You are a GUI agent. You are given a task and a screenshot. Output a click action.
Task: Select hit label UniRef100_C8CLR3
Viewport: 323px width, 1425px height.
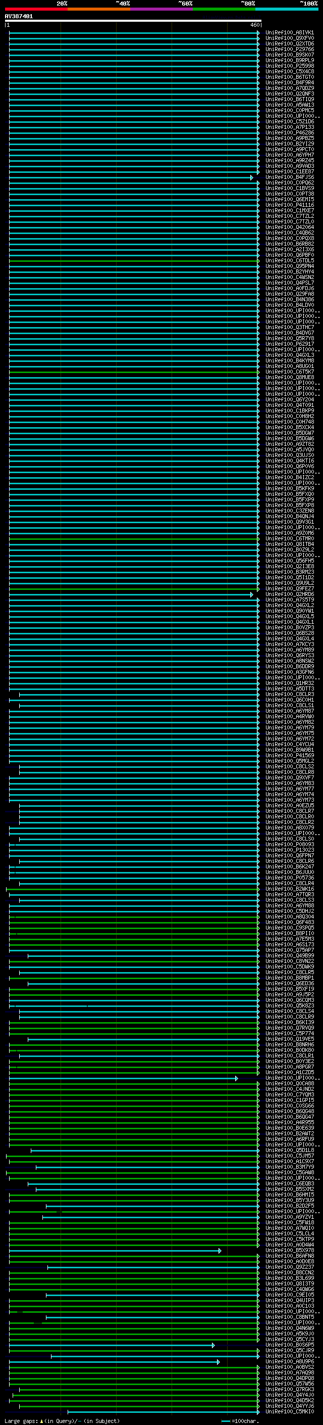[x=289, y=694]
